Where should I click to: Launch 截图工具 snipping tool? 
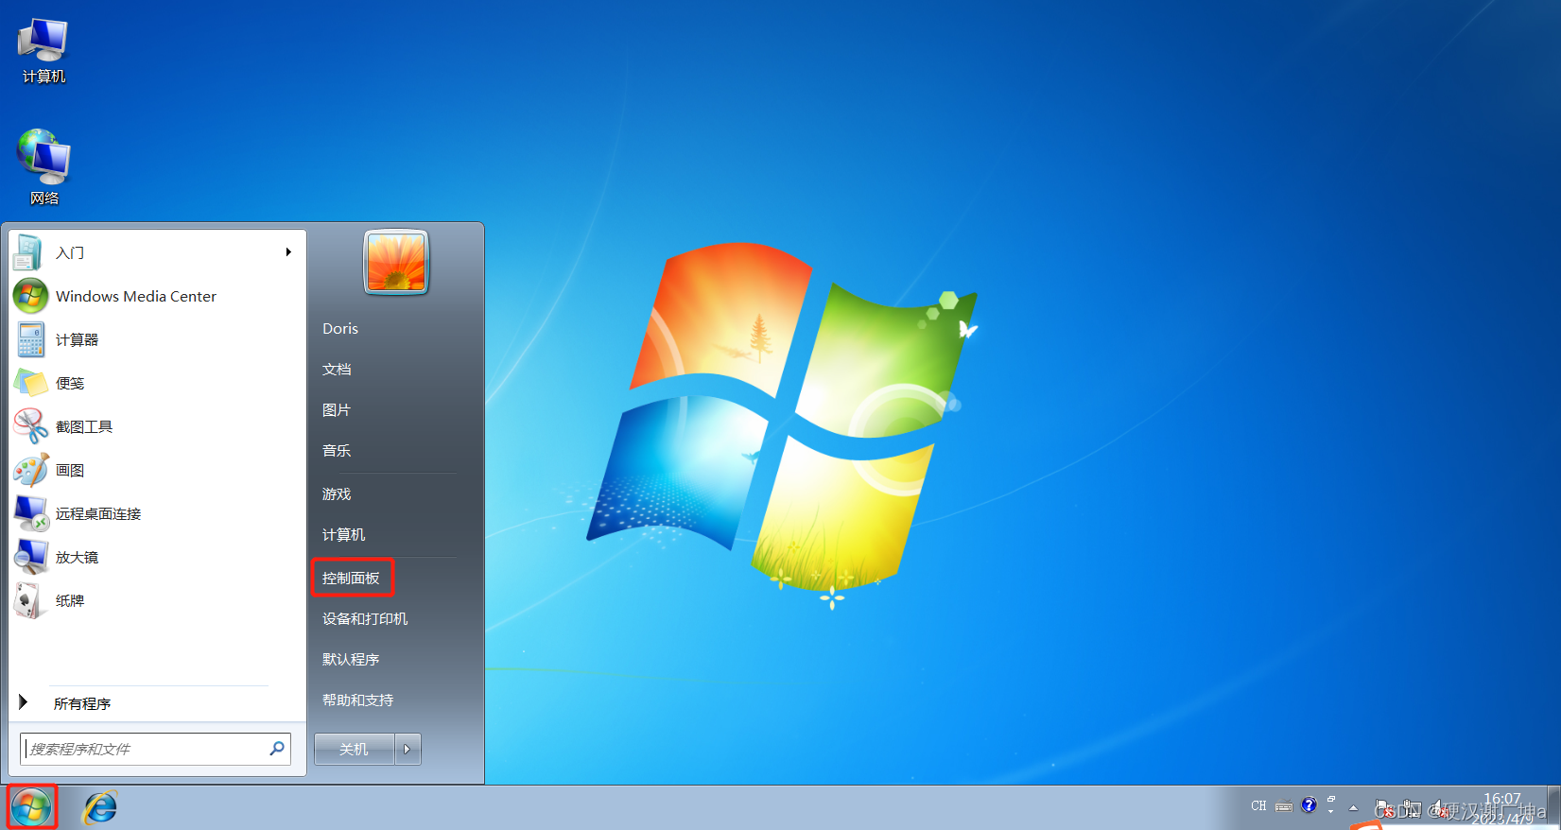(157, 426)
